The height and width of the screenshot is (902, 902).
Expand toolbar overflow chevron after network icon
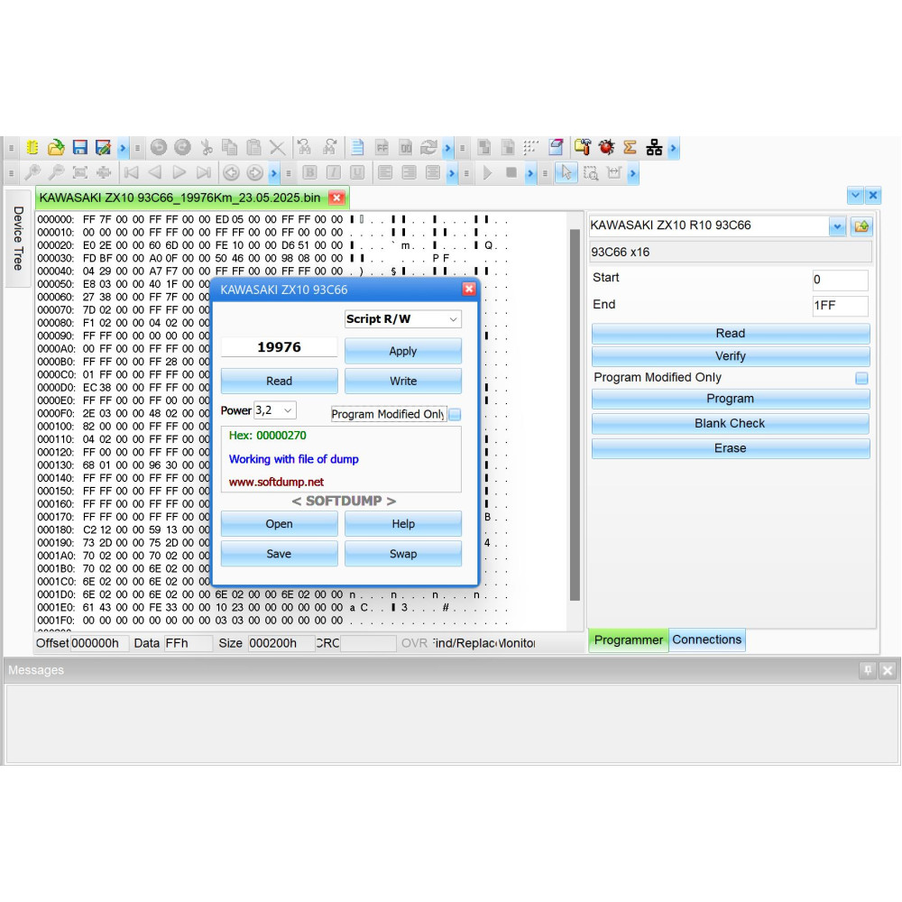click(x=673, y=148)
